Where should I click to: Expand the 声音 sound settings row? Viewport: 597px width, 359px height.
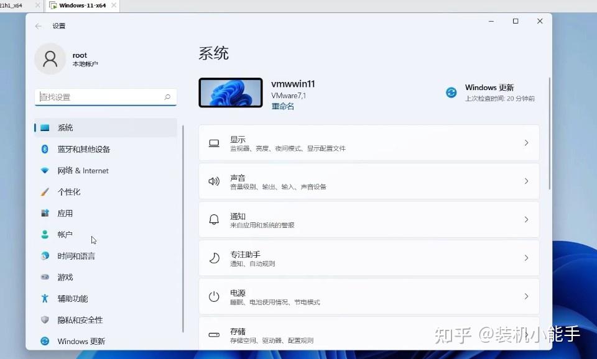[368, 181]
